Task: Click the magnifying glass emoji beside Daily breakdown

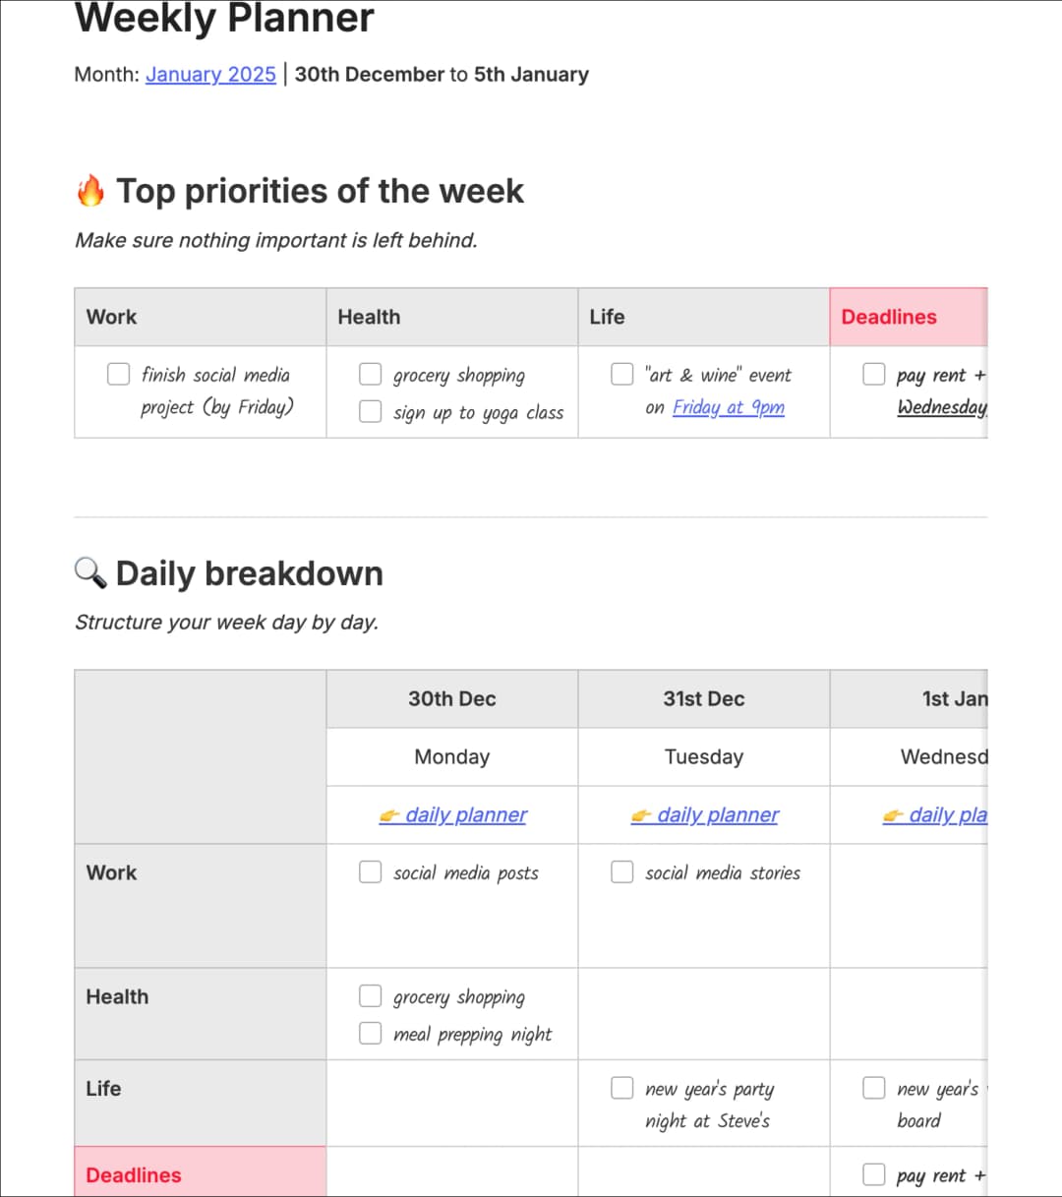Action: tap(90, 572)
